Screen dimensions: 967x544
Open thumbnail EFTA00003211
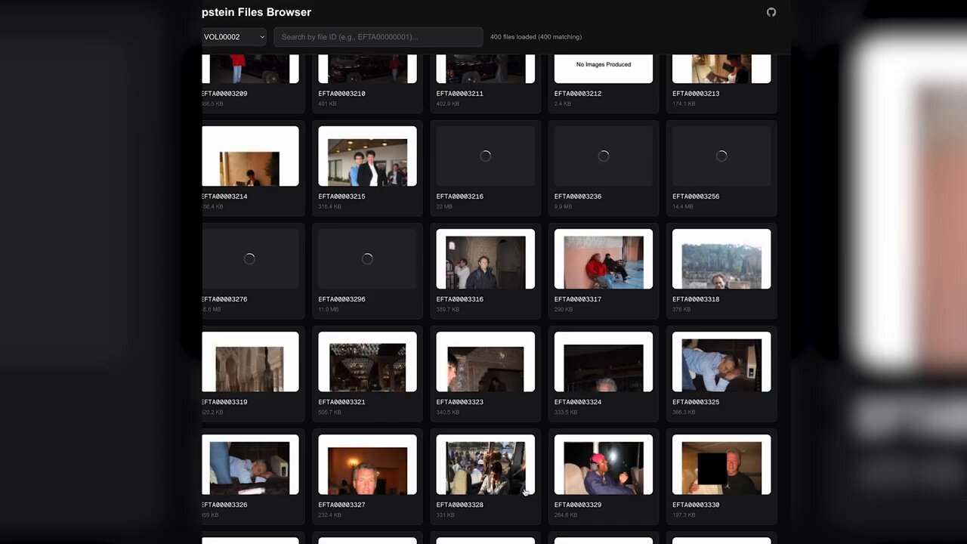point(485,69)
